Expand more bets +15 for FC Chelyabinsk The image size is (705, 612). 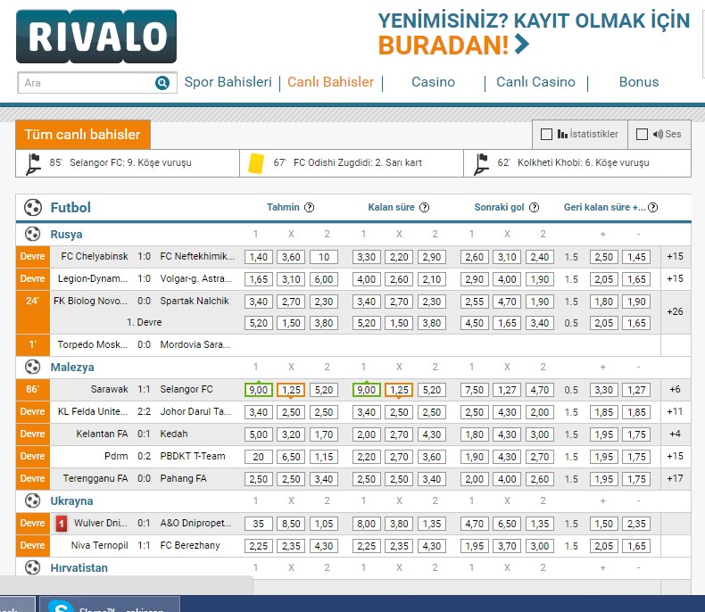point(675,256)
